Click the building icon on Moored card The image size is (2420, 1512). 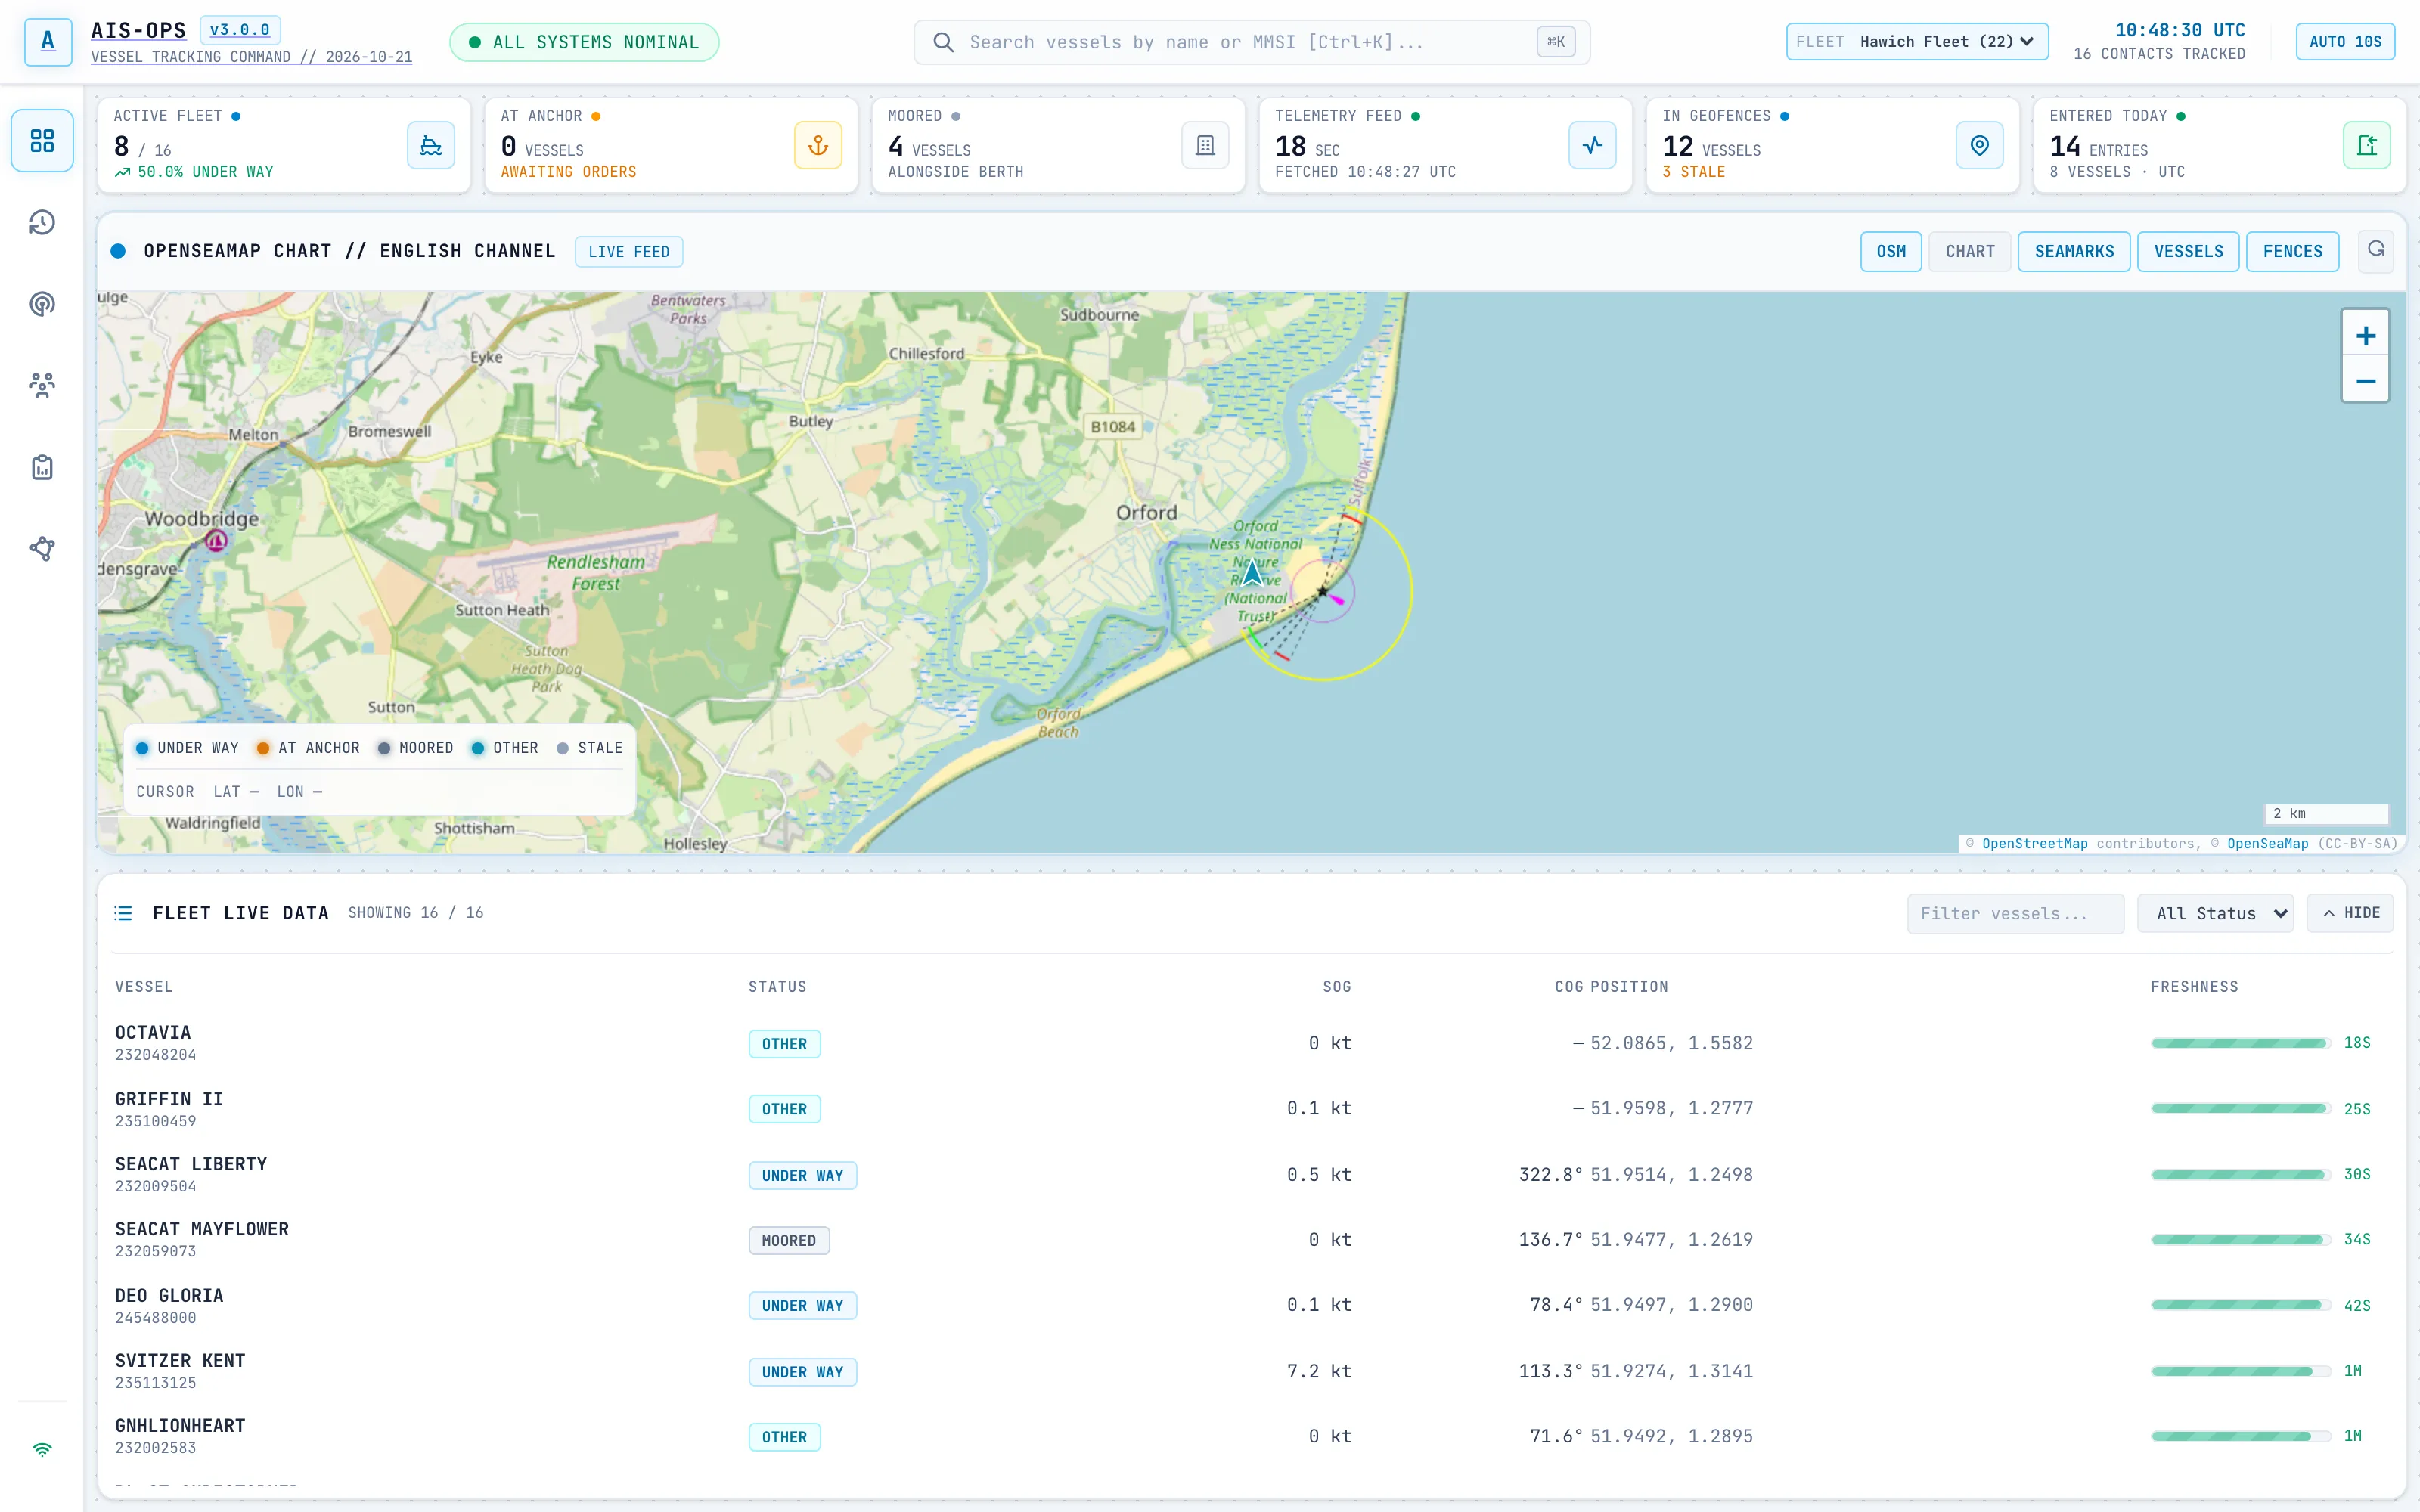coord(1205,146)
